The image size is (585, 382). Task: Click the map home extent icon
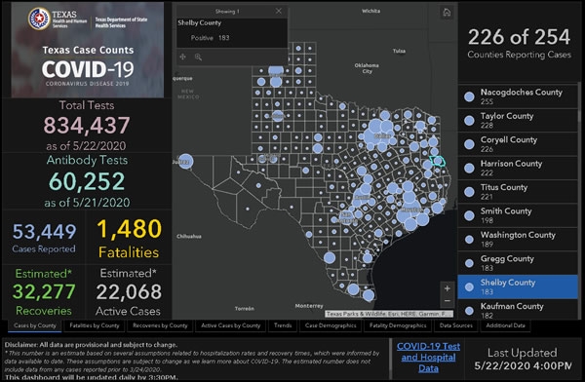[447, 13]
